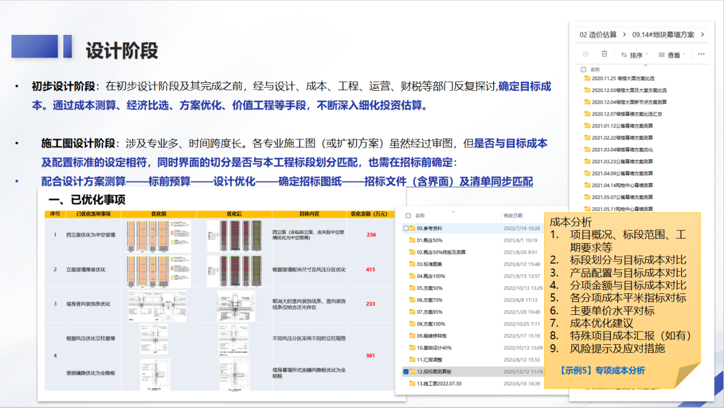Expand the chevron after 02 造价估算
The width and height of the screenshot is (724, 408).
624,35
